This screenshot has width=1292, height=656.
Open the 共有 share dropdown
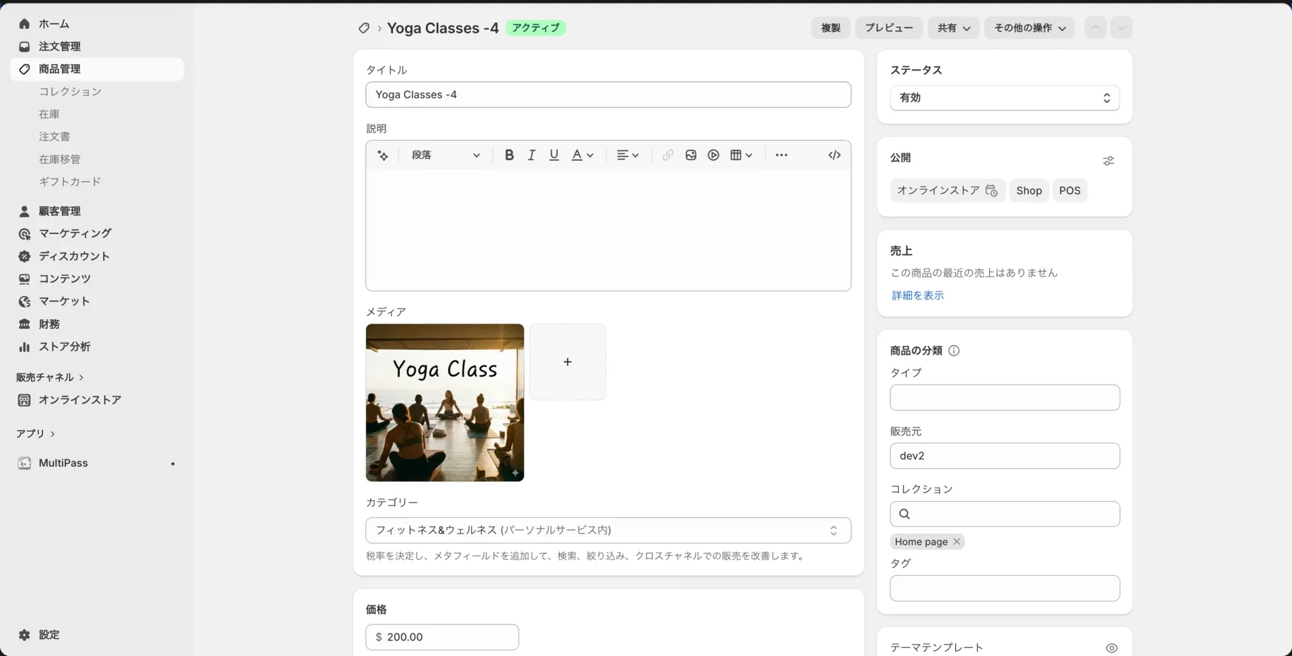954,28
